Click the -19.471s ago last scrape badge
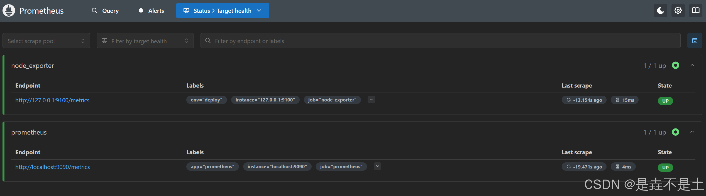This screenshot has width=706, height=196. 584,167
